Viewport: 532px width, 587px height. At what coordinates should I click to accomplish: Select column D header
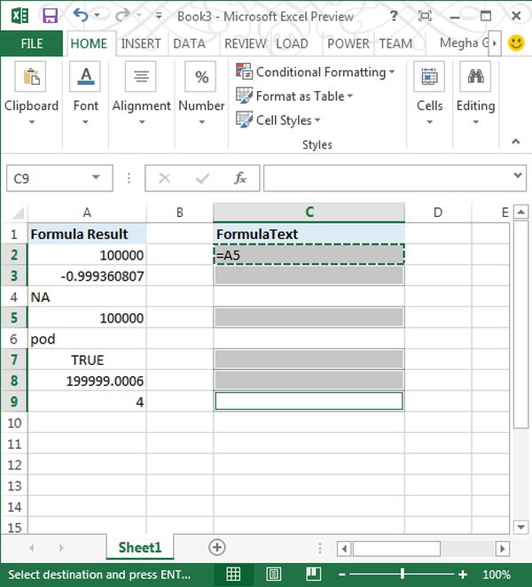(x=437, y=212)
